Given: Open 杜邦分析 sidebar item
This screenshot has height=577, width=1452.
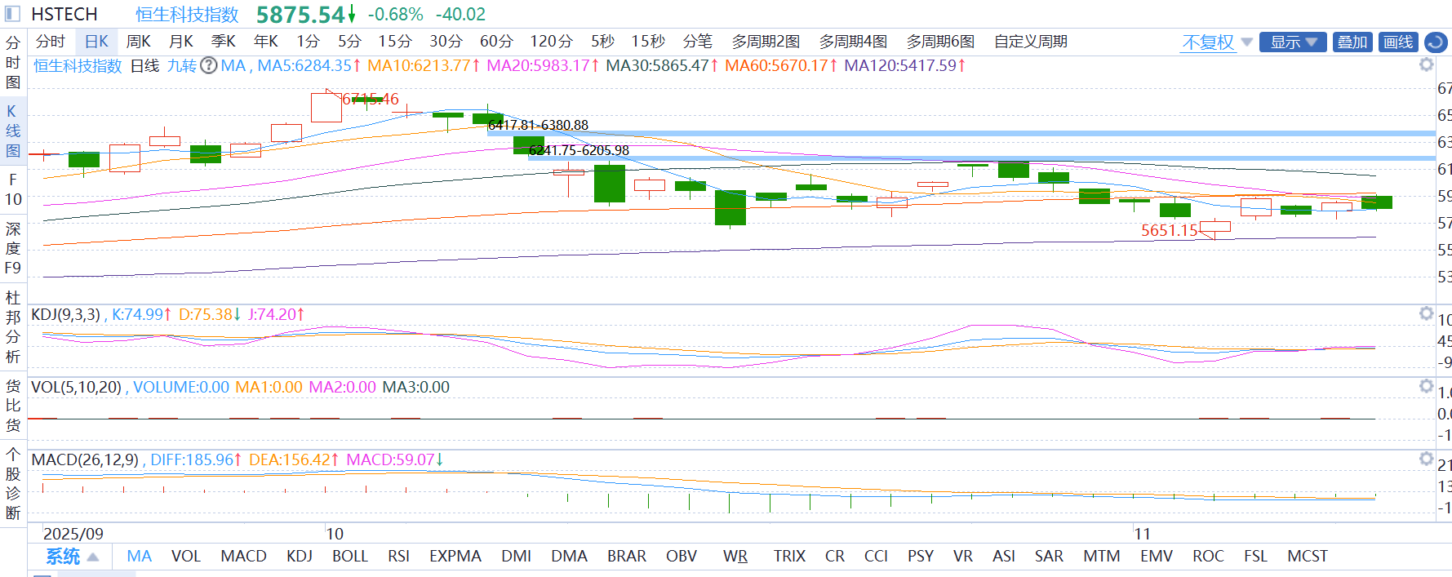Looking at the screenshot, I should tap(13, 326).
